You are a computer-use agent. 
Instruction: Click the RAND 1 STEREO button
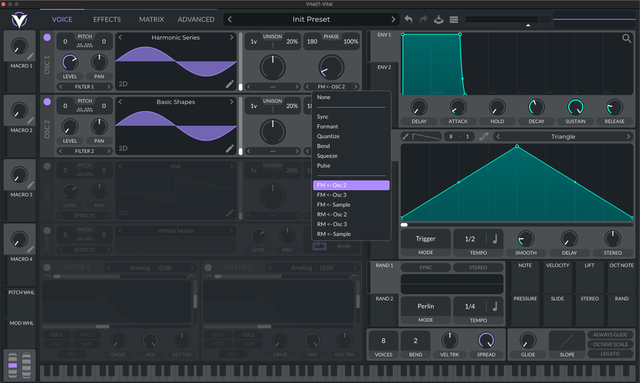(x=478, y=267)
